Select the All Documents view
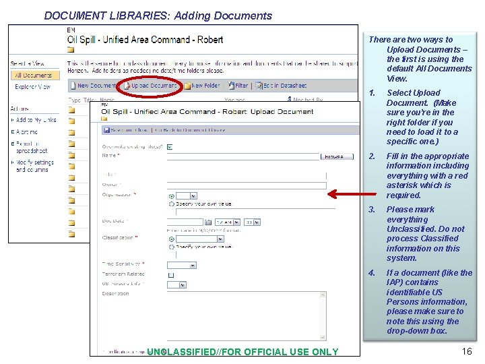The height and width of the screenshot is (364, 485). point(35,75)
